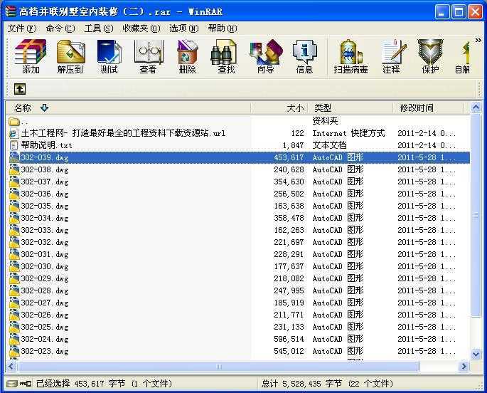This screenshot has width=487, height=393.
Task: Click the text file icon of 帮助说明.txt
Action: point(14,145)
